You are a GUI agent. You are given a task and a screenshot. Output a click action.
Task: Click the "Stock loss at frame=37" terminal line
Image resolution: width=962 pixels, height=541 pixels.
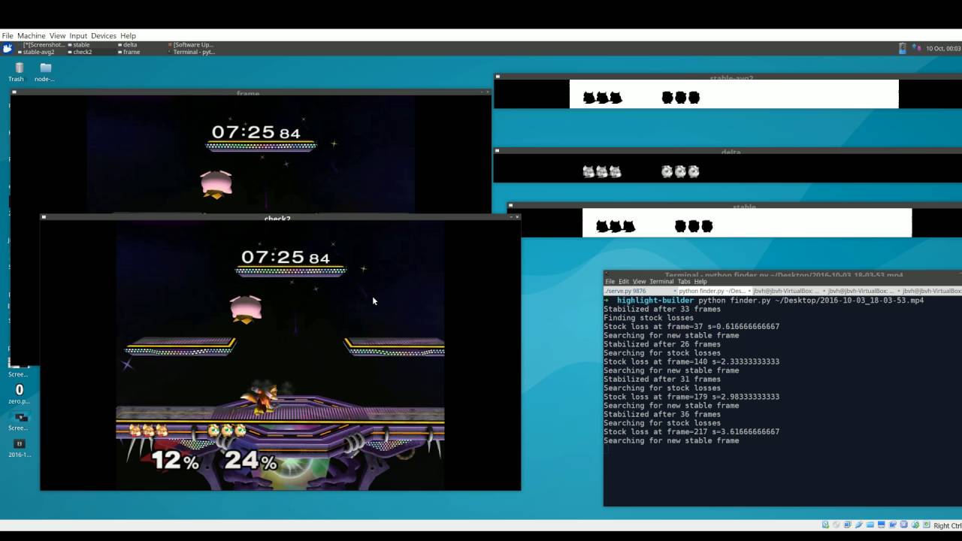tap(691, 327)
